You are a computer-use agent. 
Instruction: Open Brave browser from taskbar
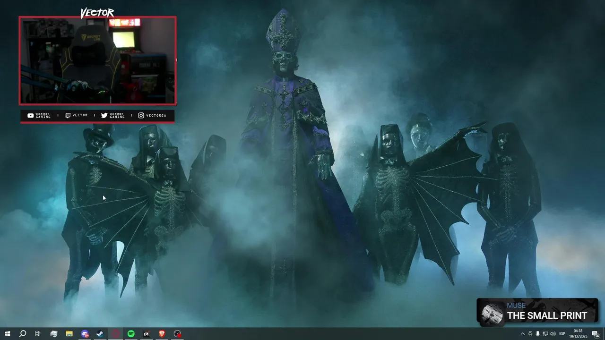162,334
